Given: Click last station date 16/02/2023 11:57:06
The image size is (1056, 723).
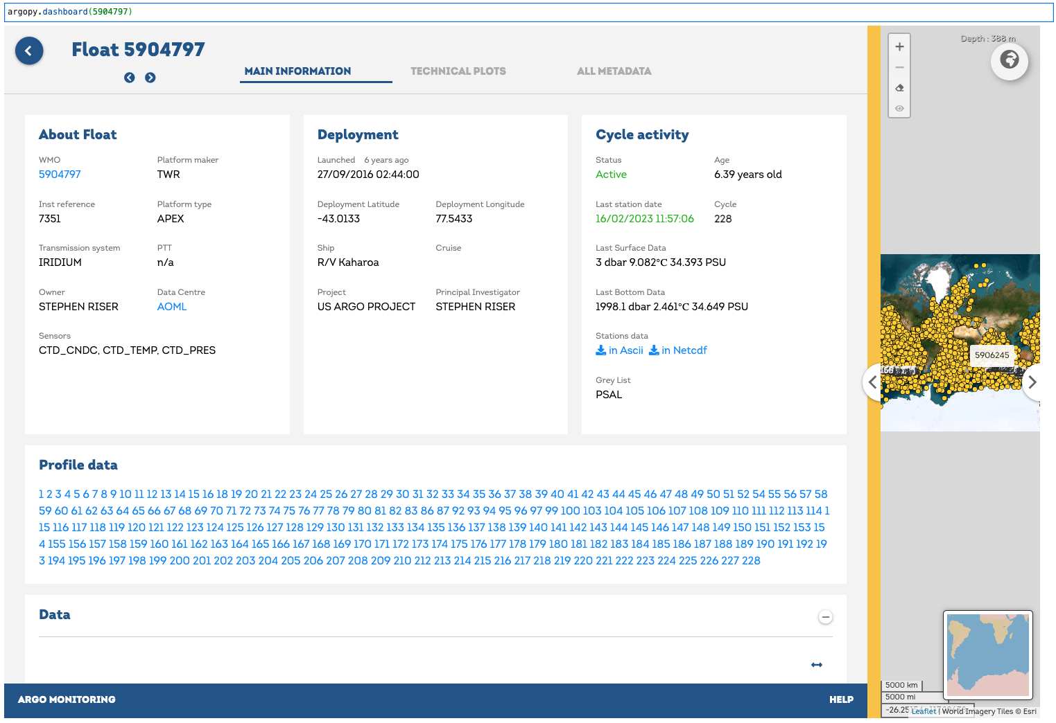Looking at the screenshot, I should coord(645,219).
